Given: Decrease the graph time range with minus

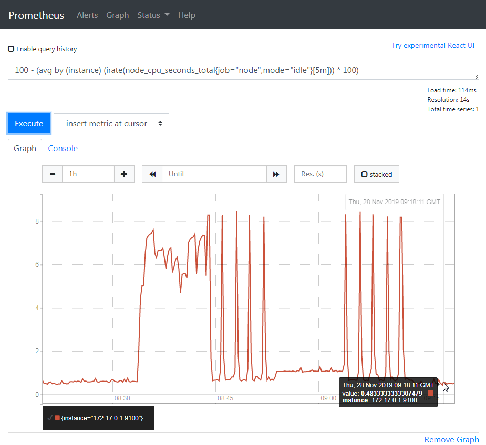Looking at the screenshot, I should click(x=53, y=174).
